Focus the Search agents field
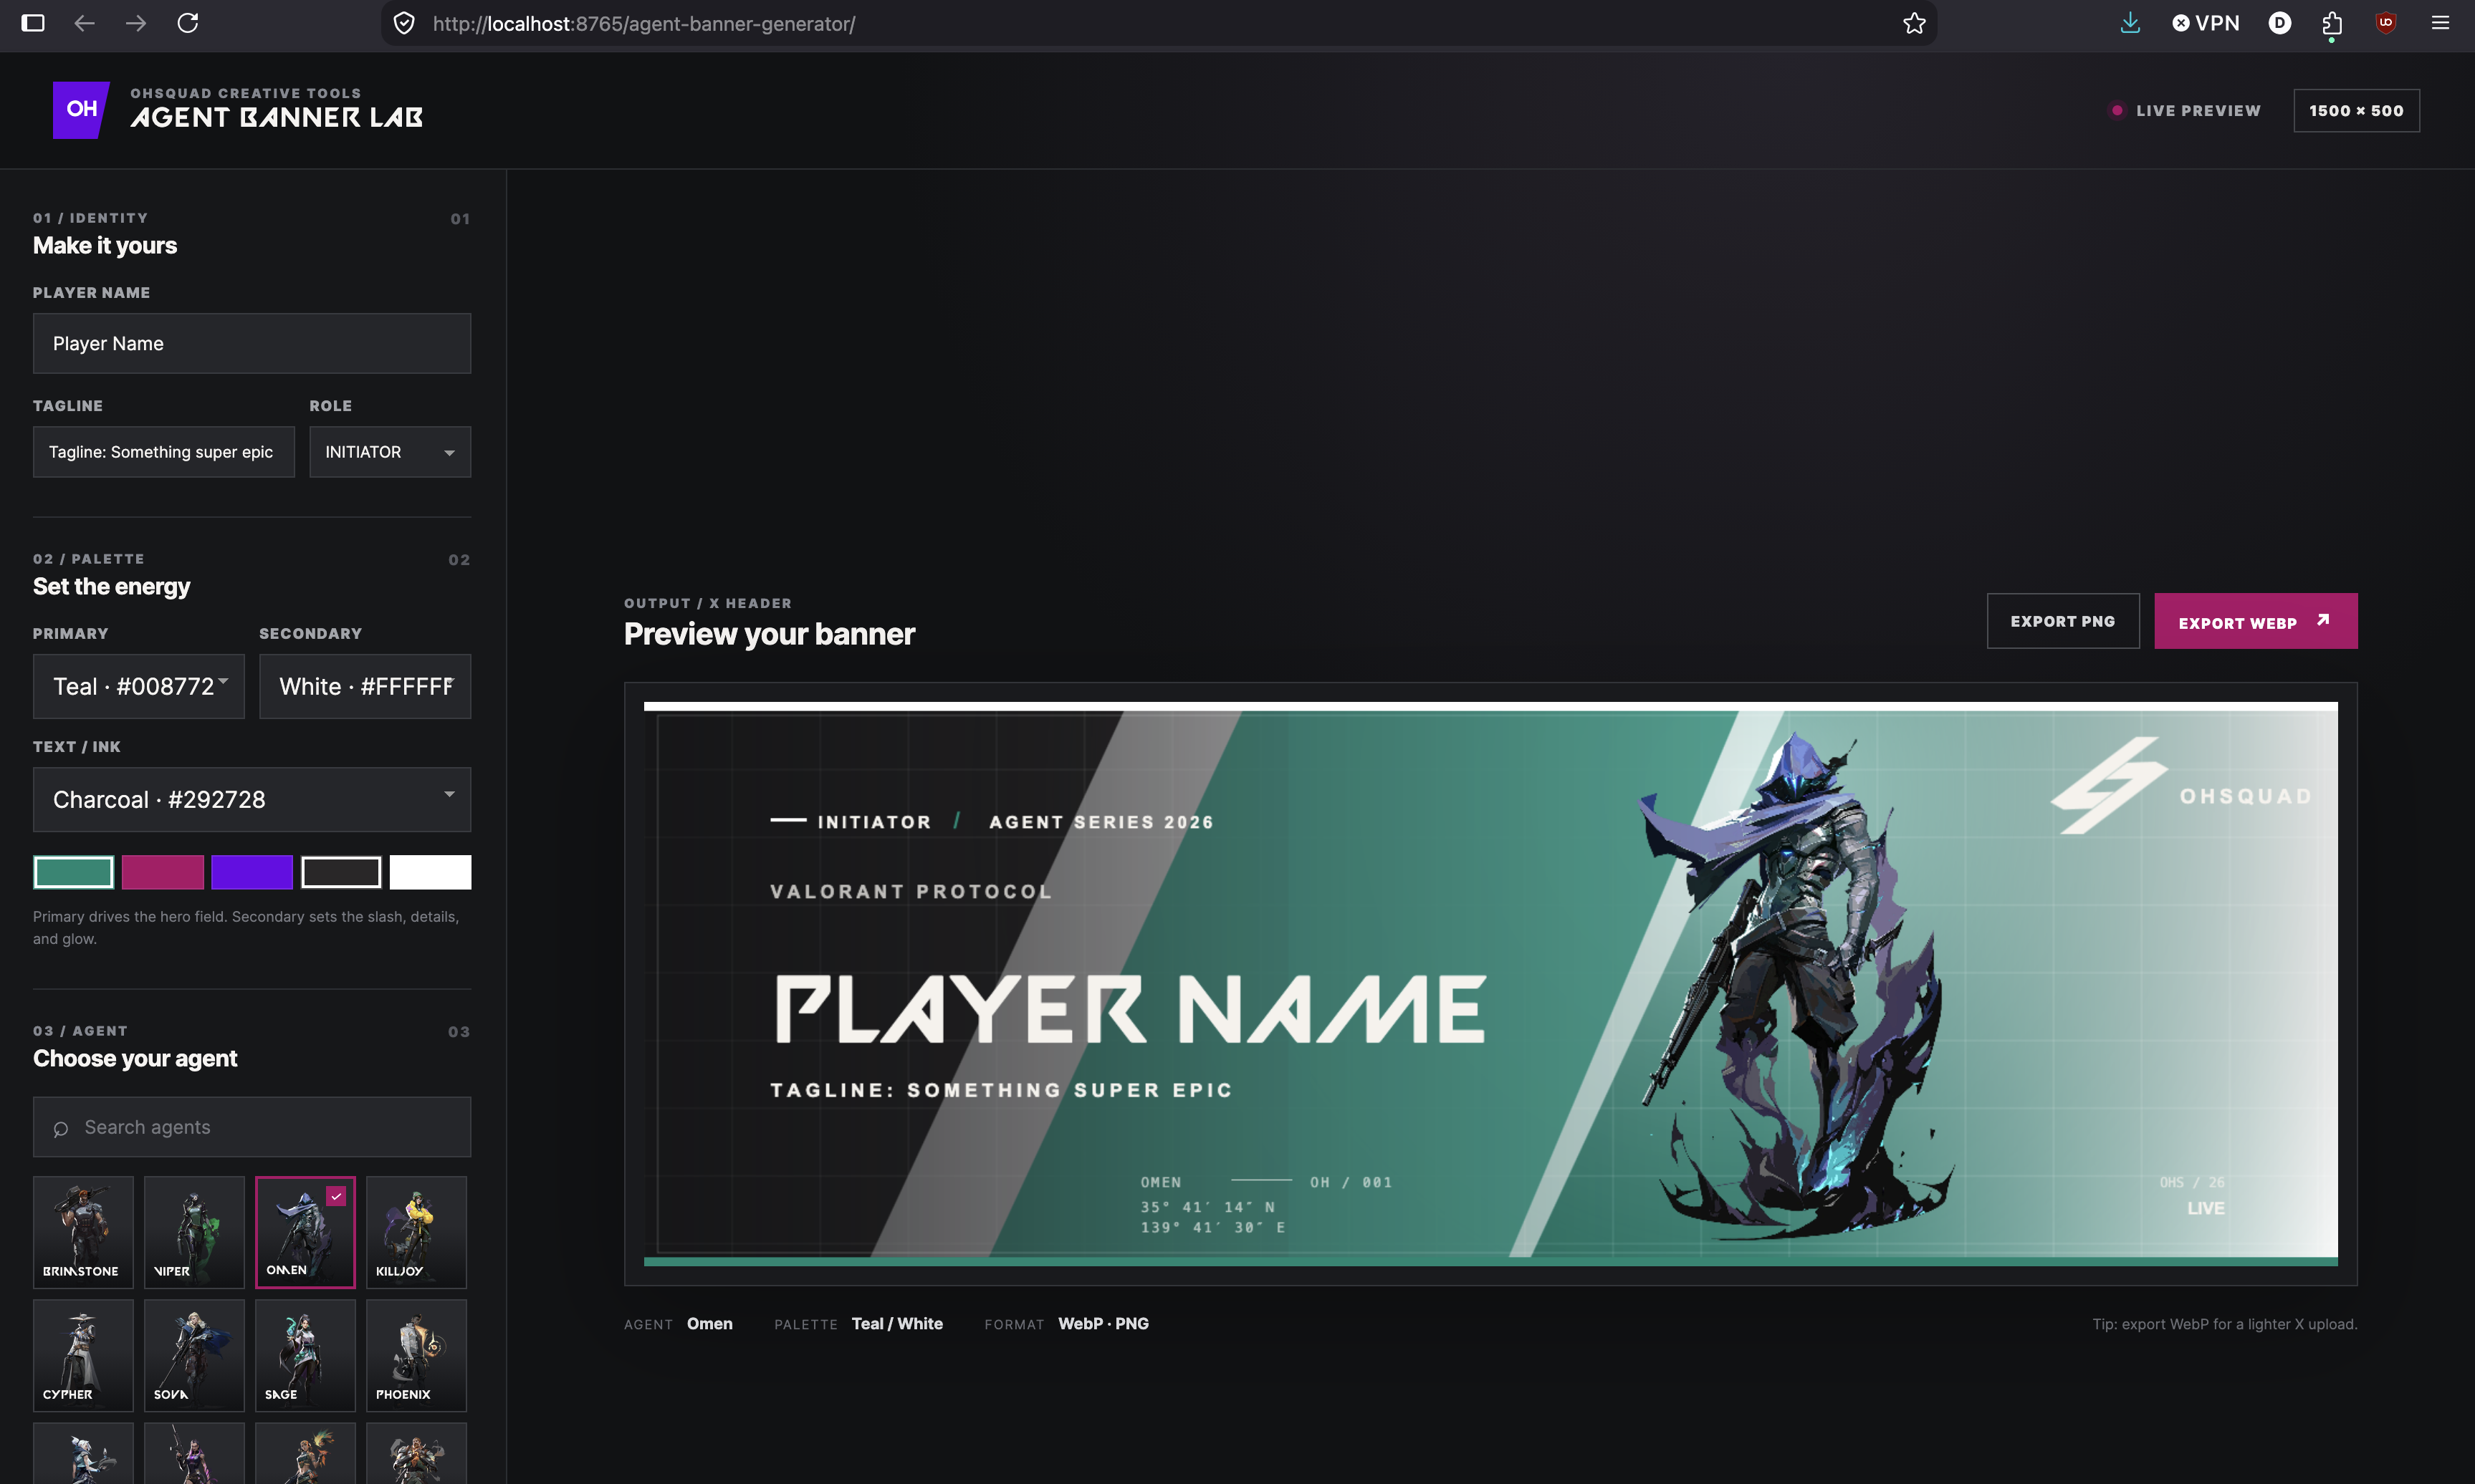The height and width of the screenshot is (1484, 2475). tap(252, 1127)
